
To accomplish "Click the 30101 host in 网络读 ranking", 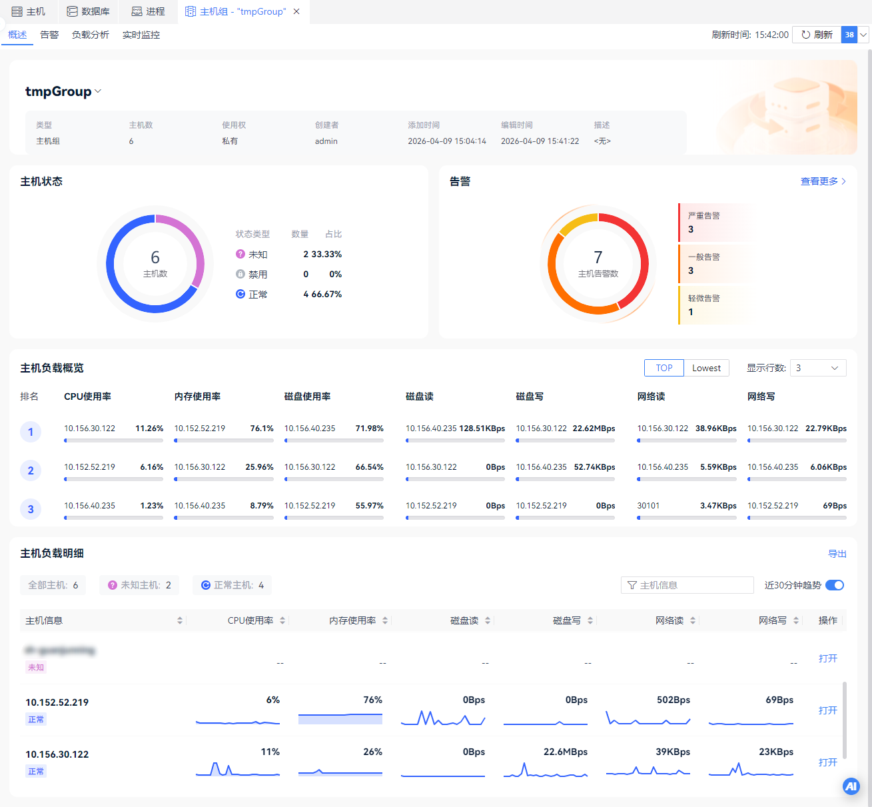I will 648,506.
